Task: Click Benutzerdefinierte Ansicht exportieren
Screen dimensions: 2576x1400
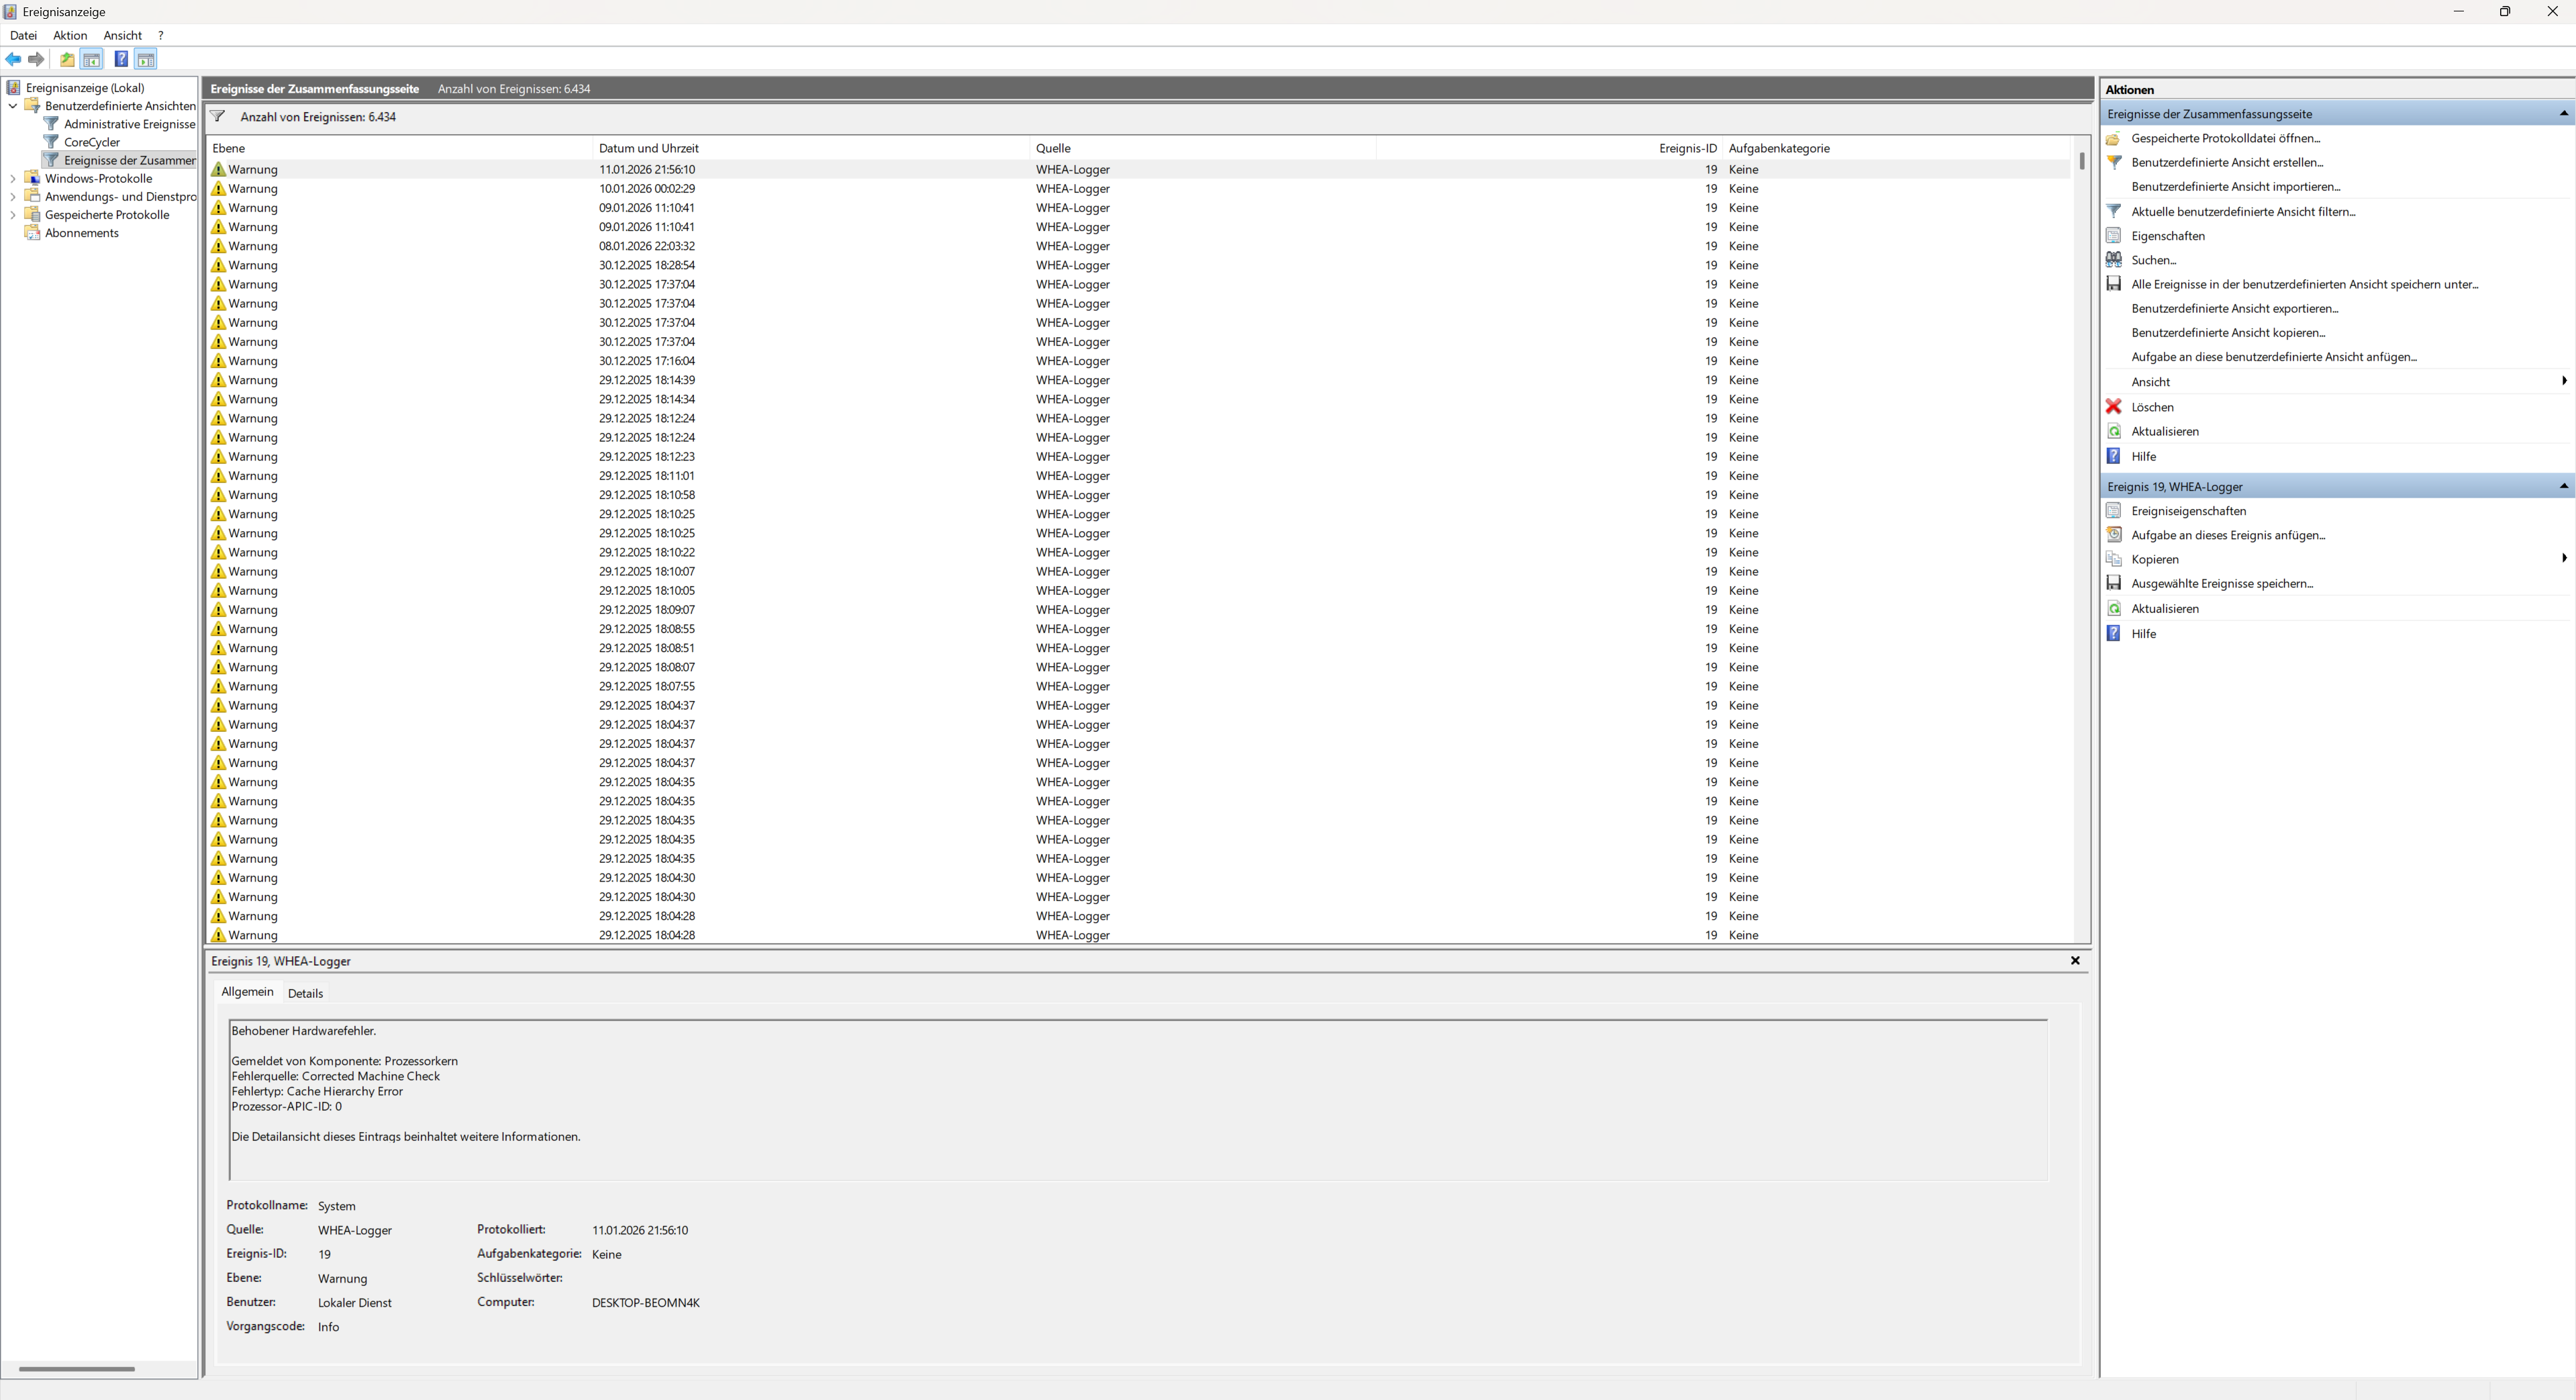Action: point(2234,308)
